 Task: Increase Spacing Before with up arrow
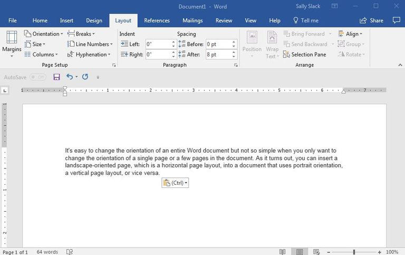234,42
